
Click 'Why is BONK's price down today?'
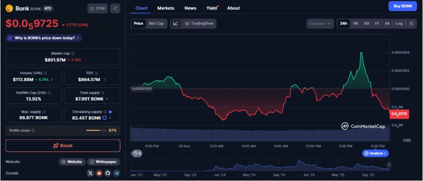click(x=44, y=38)
